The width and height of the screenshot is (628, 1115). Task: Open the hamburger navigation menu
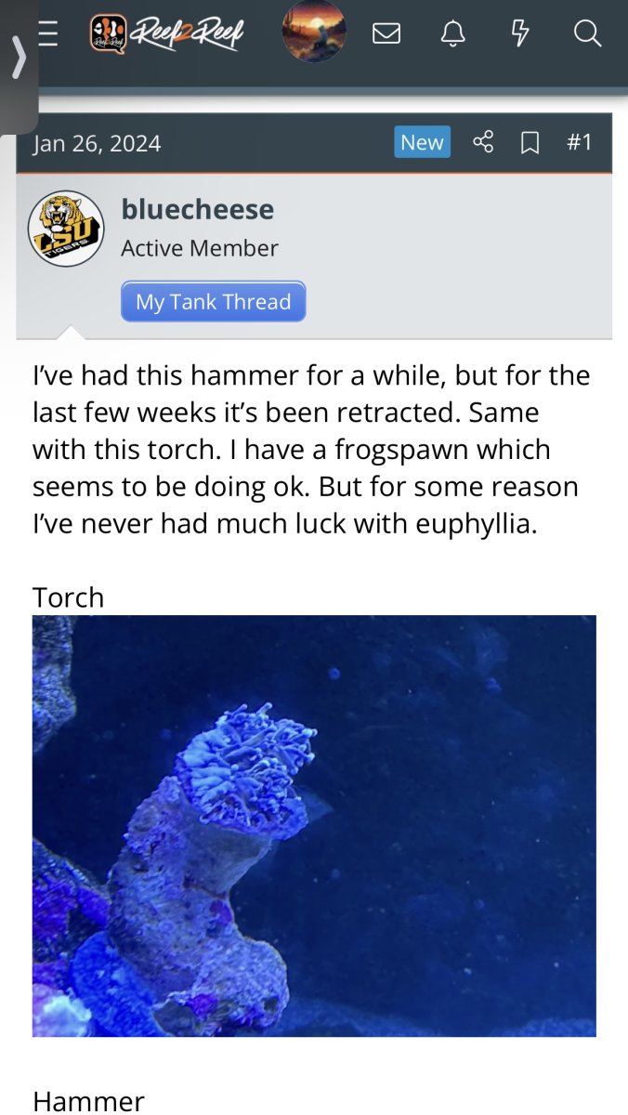click(48, 33)
